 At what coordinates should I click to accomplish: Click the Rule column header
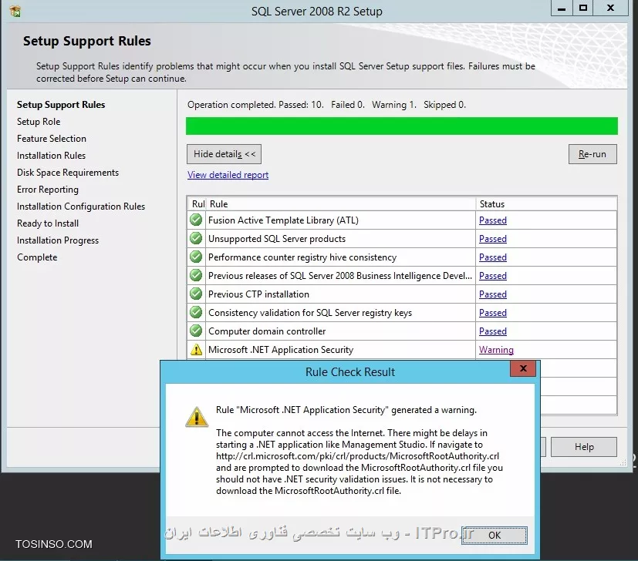341,204
